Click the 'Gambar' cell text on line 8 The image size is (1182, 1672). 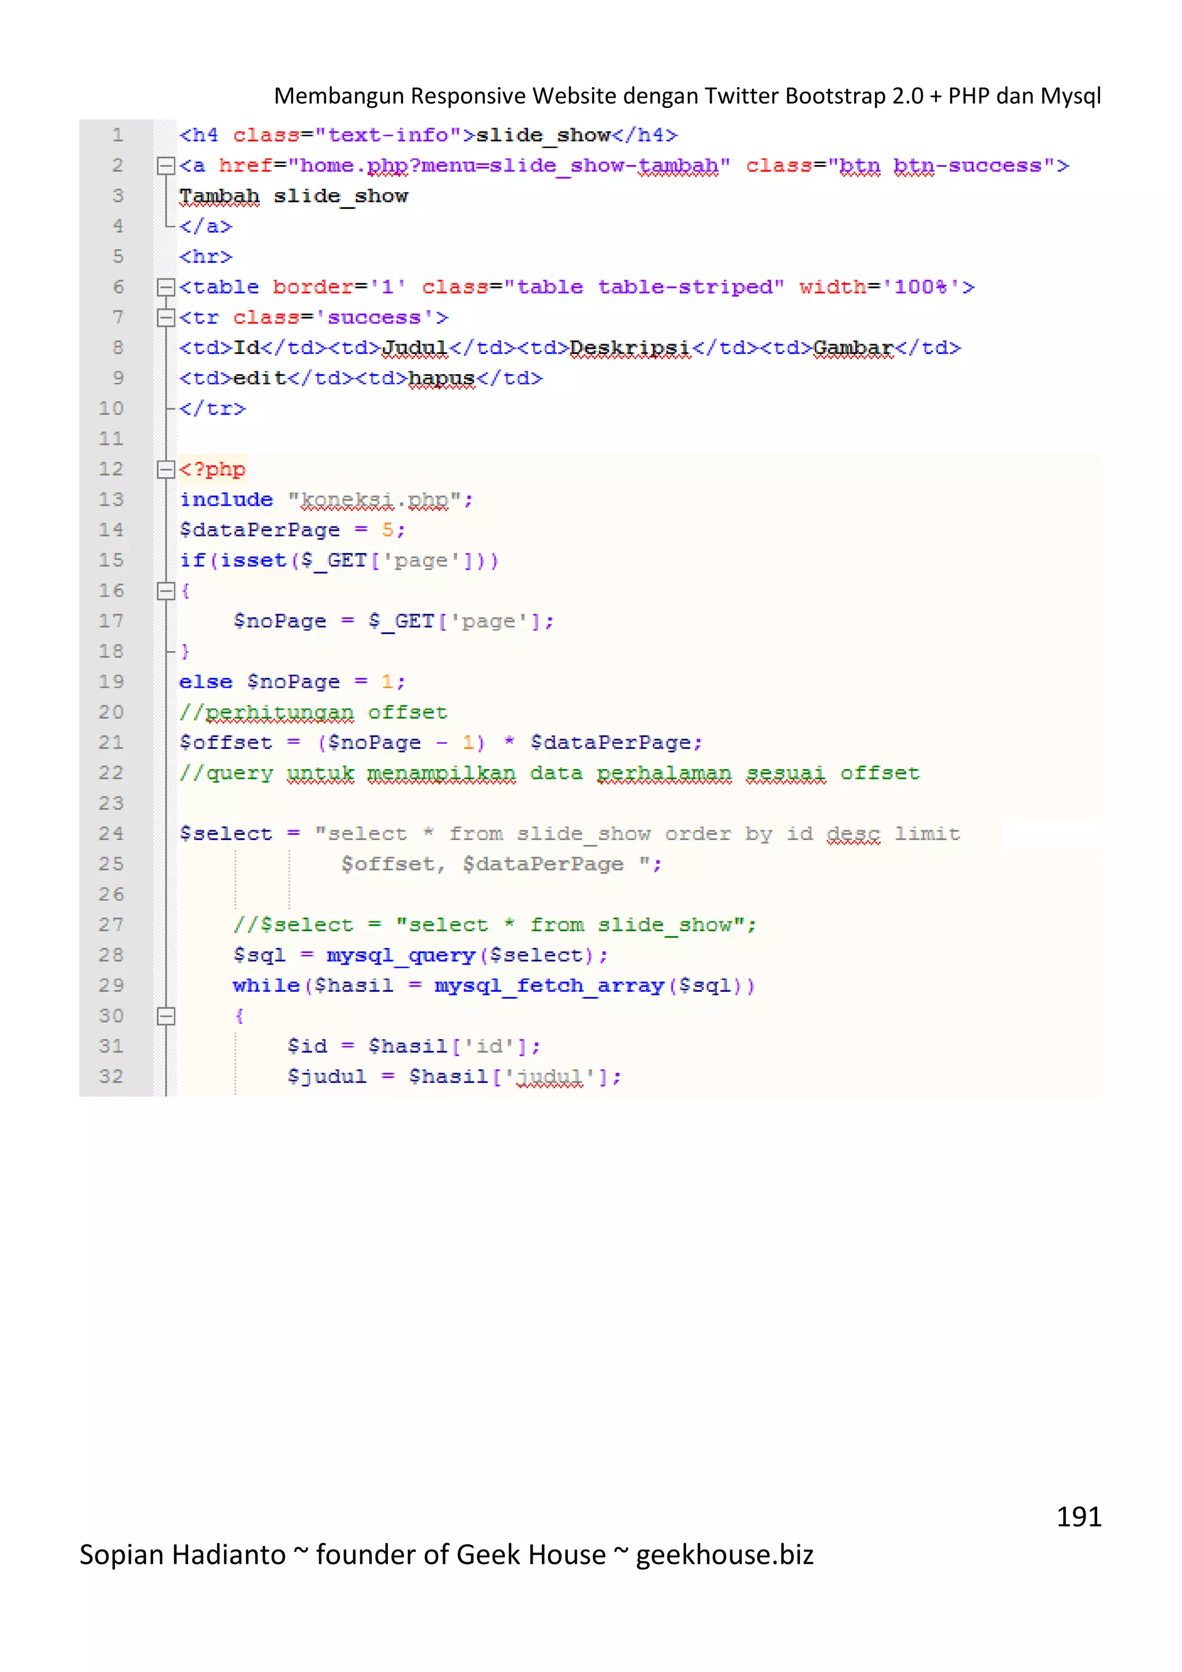pos(854,348)
